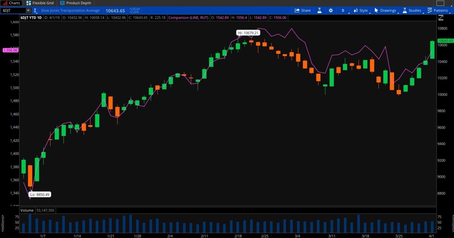Click the $DJT symbol input field

(13, 10)
